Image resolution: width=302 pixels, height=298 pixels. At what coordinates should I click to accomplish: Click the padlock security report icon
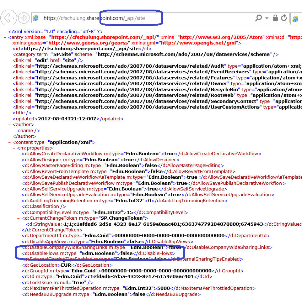pyautogui.click(x=275, y=18)
